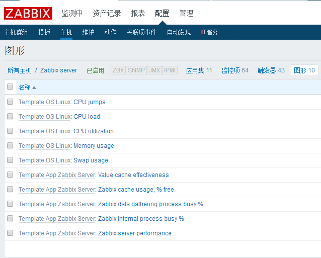Sort by the 名称 column arrow
This screenshot has height=258, width=321.
(x=34, y=88)
